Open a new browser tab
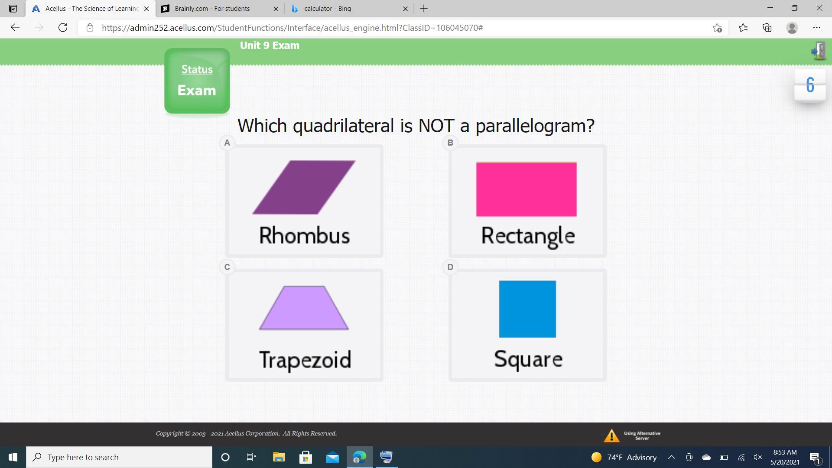This screenshot has height=468, width=832. coord(424,9)
